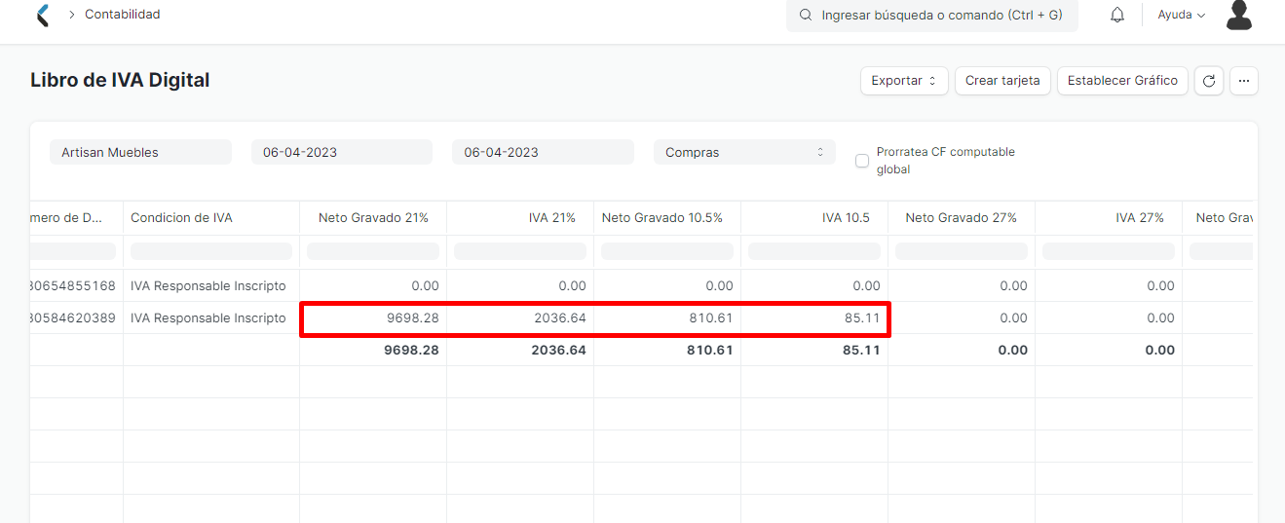Edit the Artisan Muebles company field
Image resolution: width=1285 pixels, height=523 pixels.
140,152
